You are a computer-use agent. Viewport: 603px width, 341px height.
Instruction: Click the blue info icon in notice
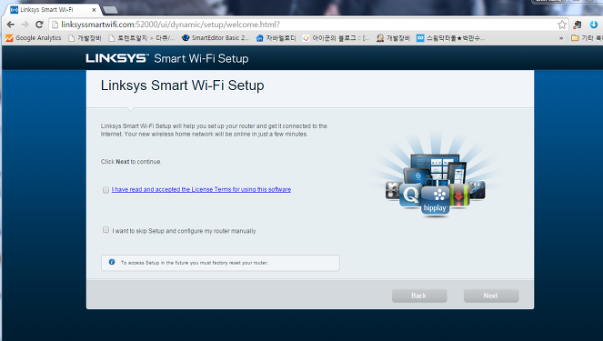point(112,262)
